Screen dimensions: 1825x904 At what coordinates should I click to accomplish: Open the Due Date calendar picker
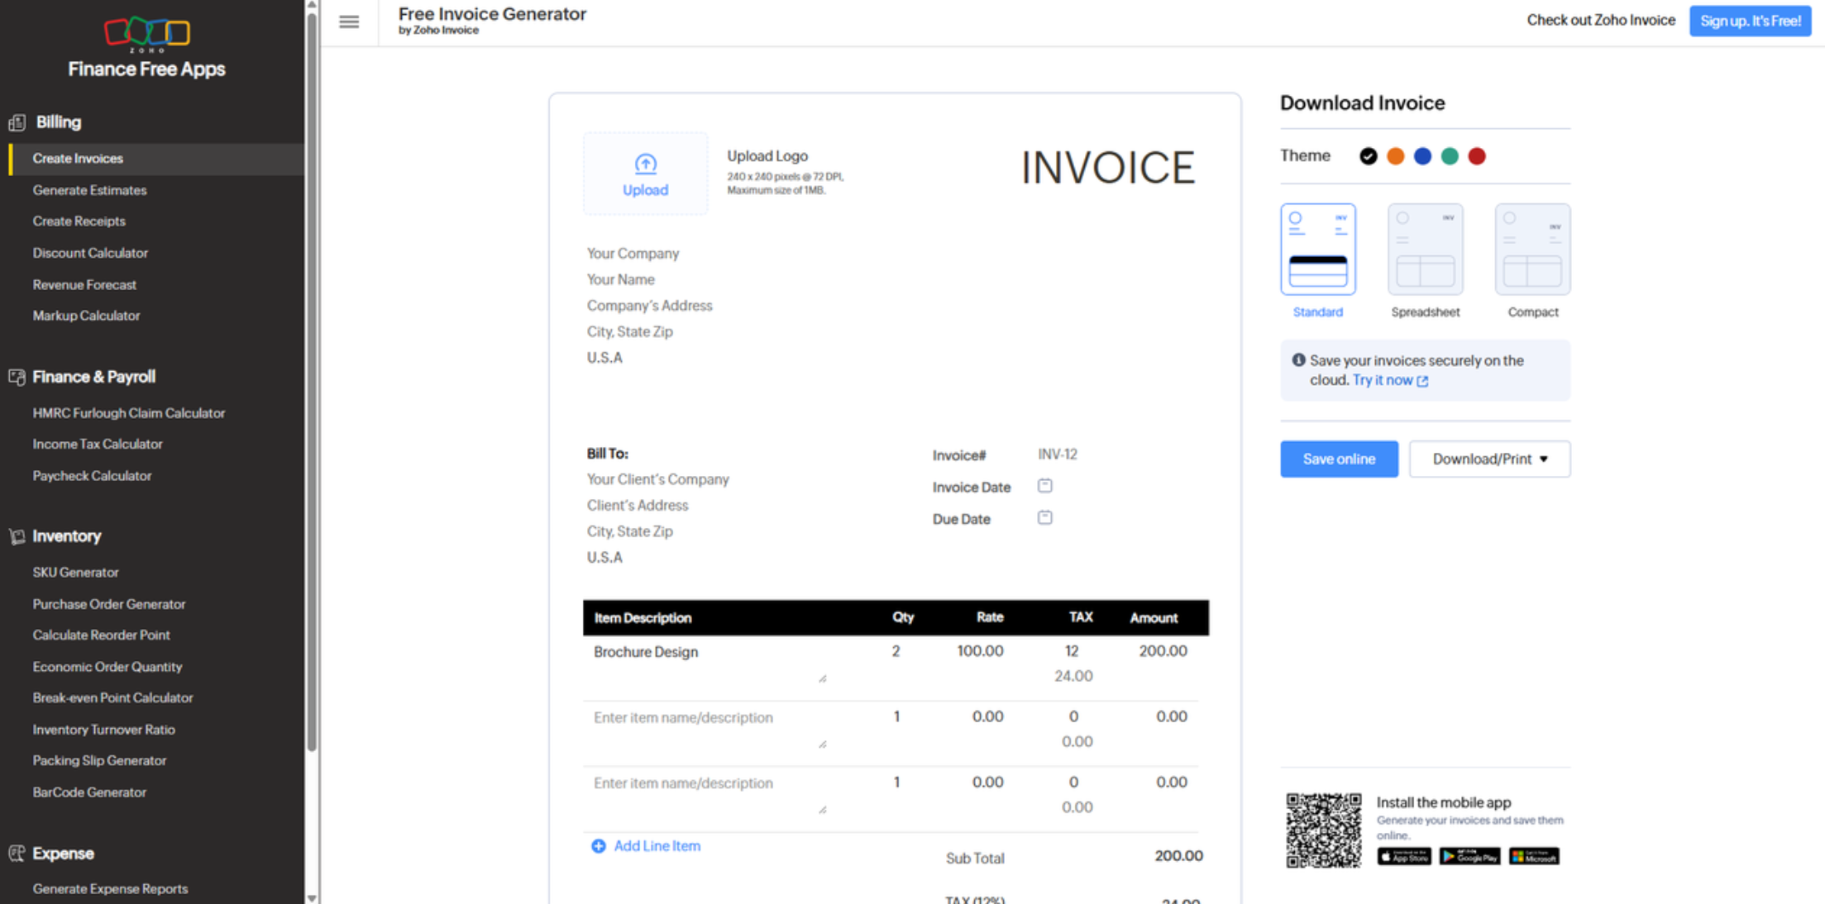tap(1044, 517)
